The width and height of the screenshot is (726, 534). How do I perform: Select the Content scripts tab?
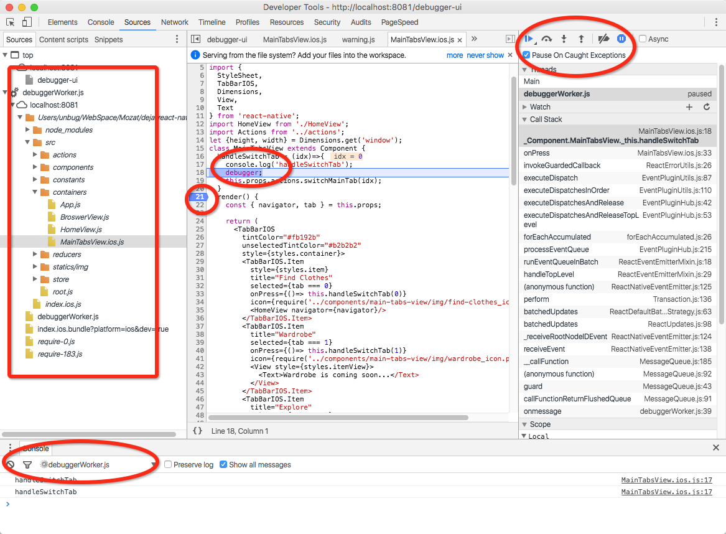(63, 39)
